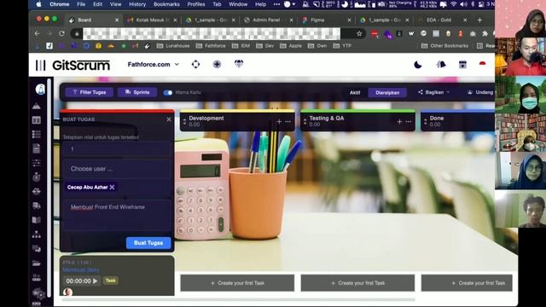Click the mountain icon in sidebar

pos(36,106)
